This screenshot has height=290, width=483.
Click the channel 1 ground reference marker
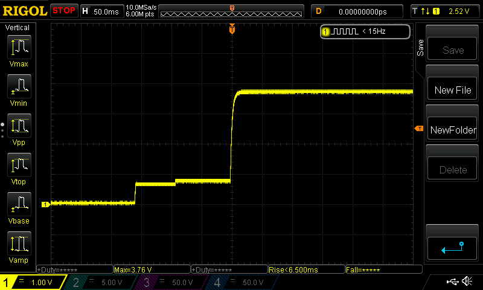click(46, 204)
